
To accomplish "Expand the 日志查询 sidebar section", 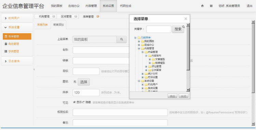I will (x=17, y=61).
